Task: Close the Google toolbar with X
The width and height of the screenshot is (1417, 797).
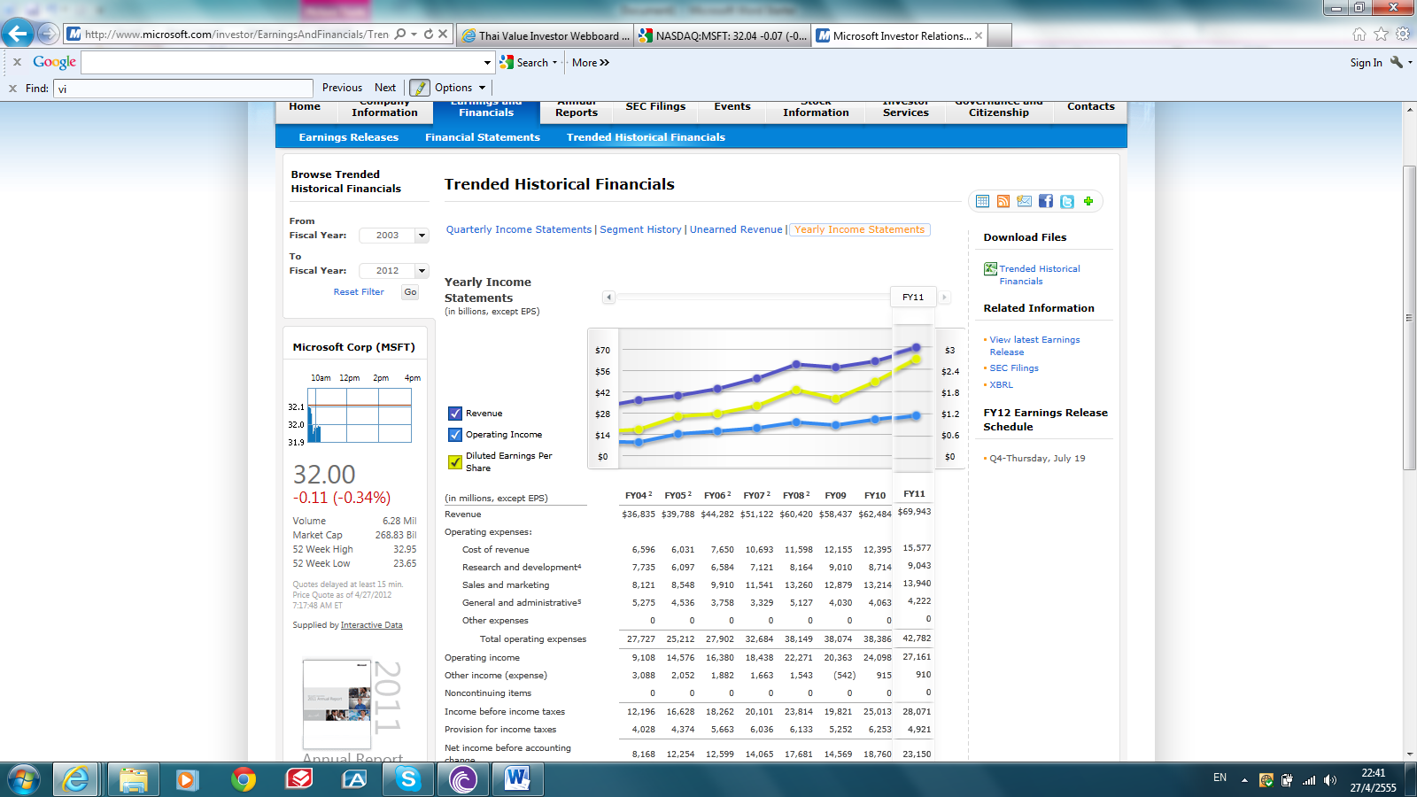Action: (17, 62)
